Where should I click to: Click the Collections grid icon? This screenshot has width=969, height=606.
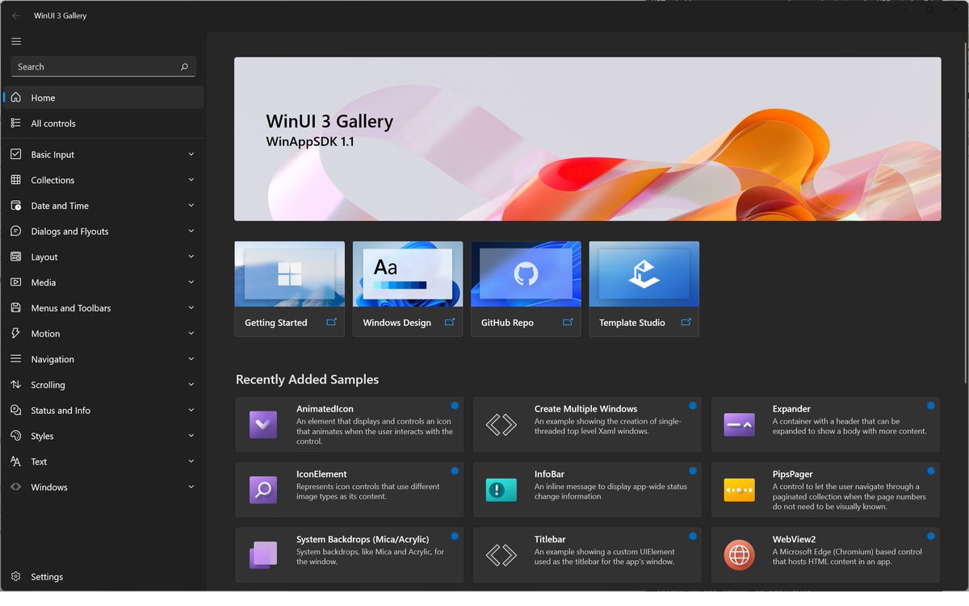(16, 180)
